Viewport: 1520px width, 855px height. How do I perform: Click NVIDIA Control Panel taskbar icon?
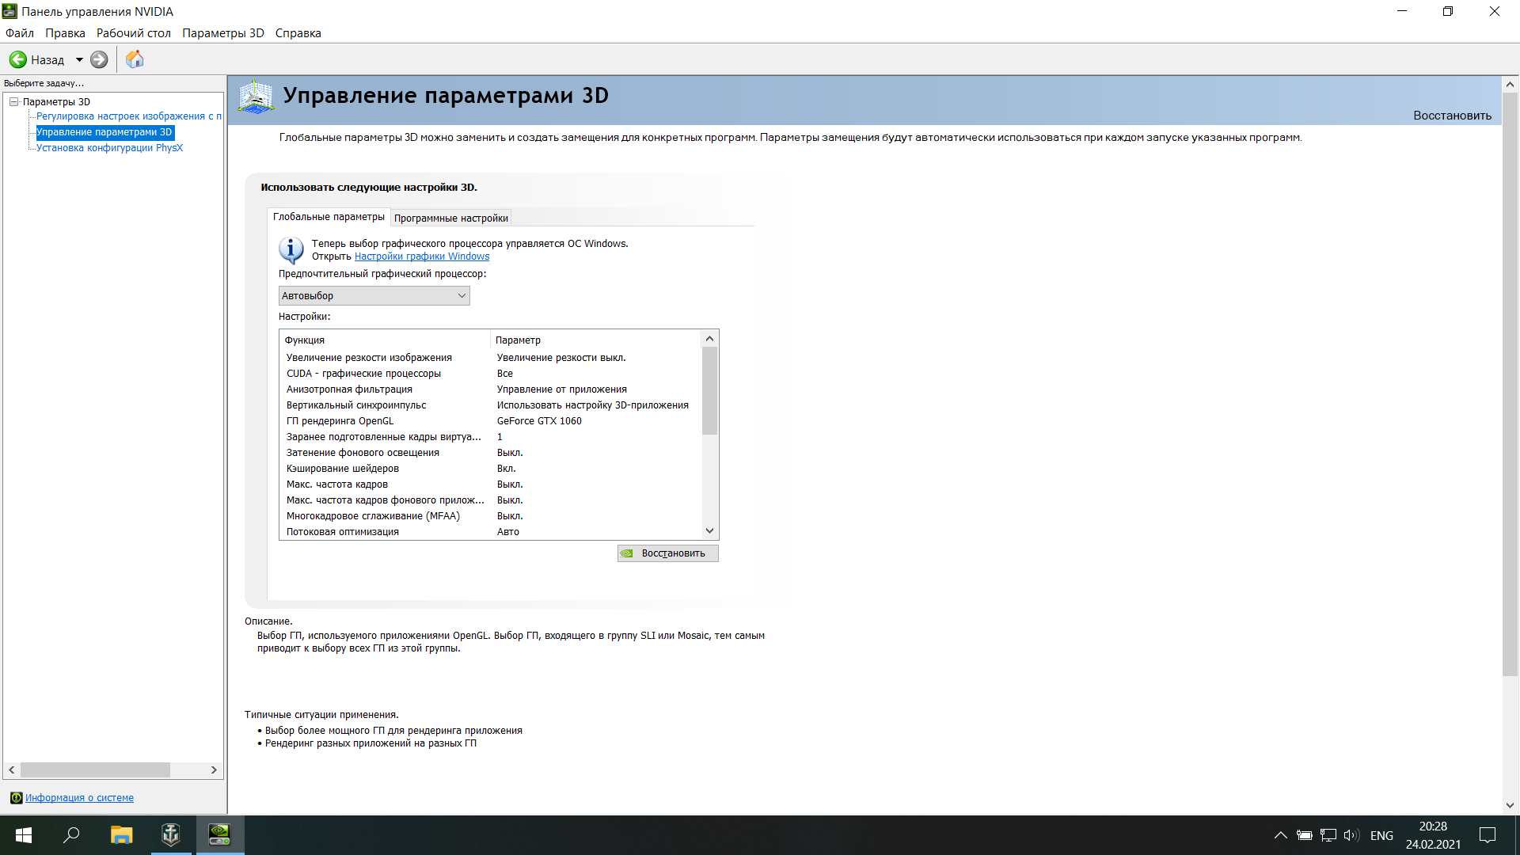pyautogui.click(x=219, y=835)
